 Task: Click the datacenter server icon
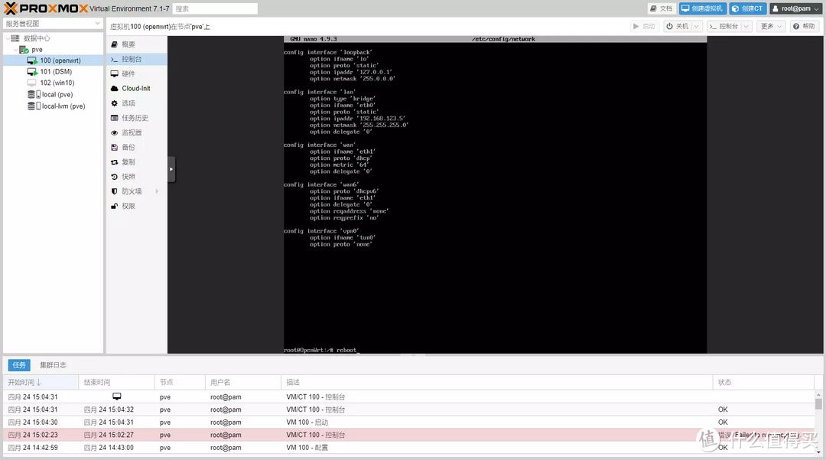[15, 38]
